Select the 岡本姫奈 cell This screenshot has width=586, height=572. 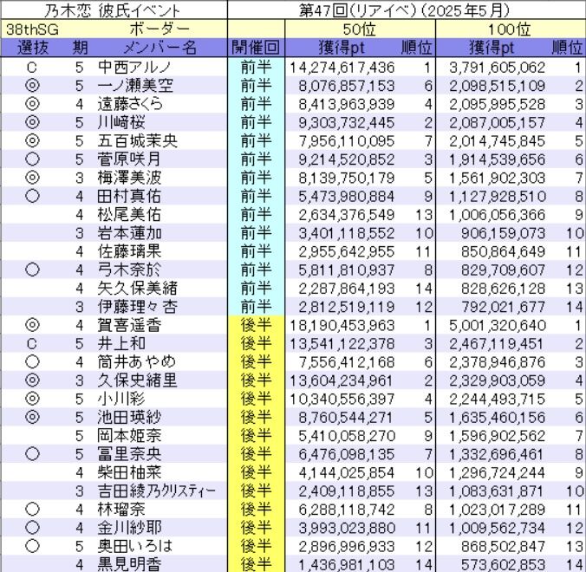click(129, 436)
